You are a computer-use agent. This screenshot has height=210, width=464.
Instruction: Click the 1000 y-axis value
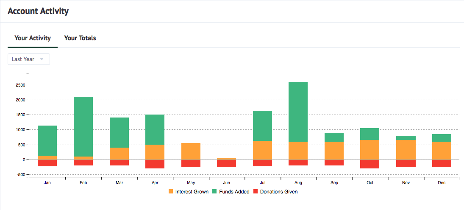point(21,130)
